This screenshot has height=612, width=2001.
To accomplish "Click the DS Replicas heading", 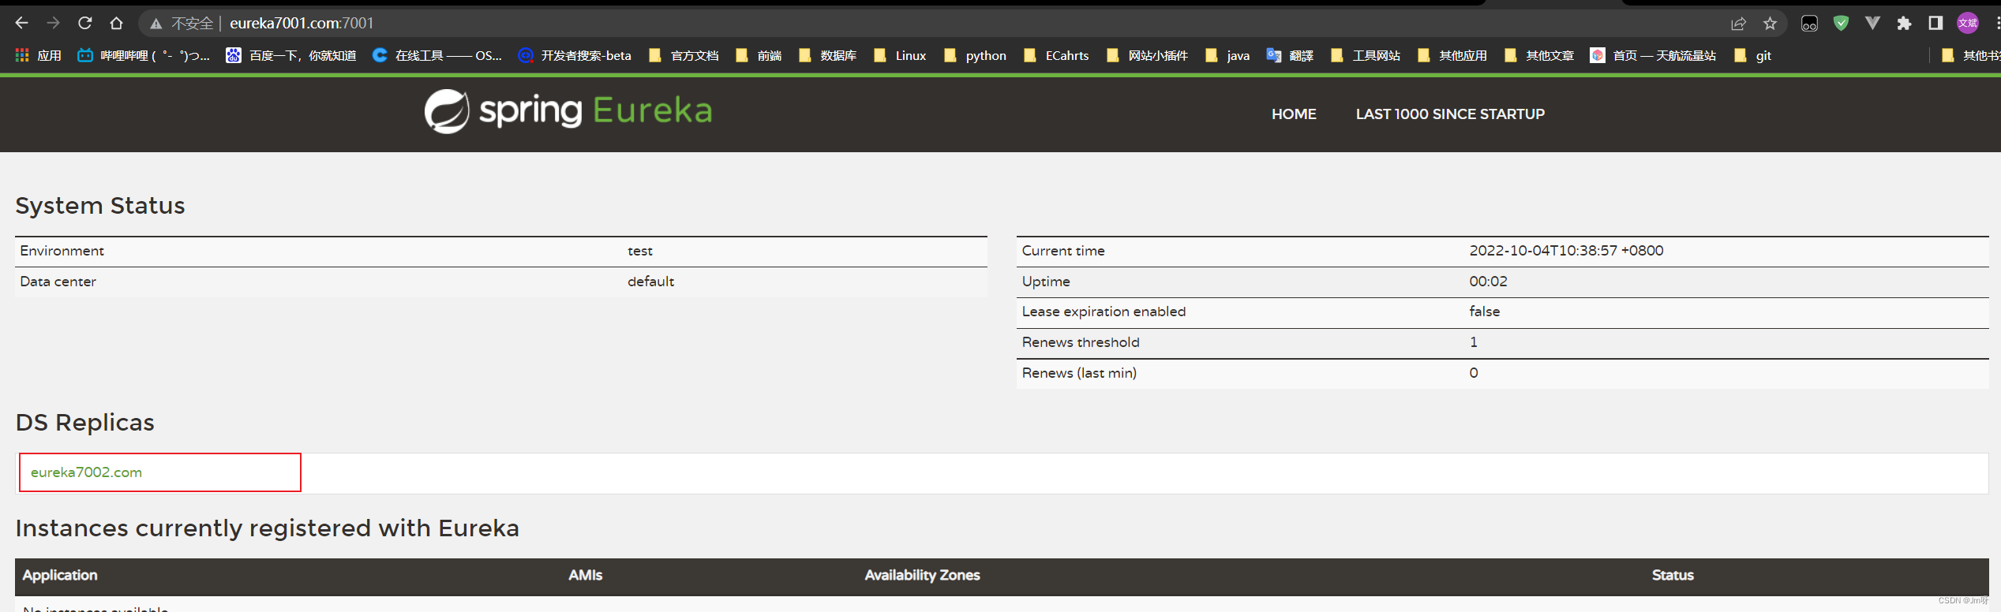I will tap(85, 423).
